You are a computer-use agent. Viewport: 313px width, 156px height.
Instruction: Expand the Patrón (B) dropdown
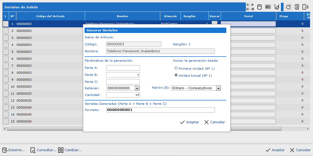click(218, 88)
